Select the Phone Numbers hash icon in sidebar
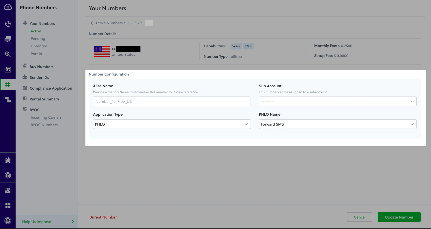 click(8, 85)
